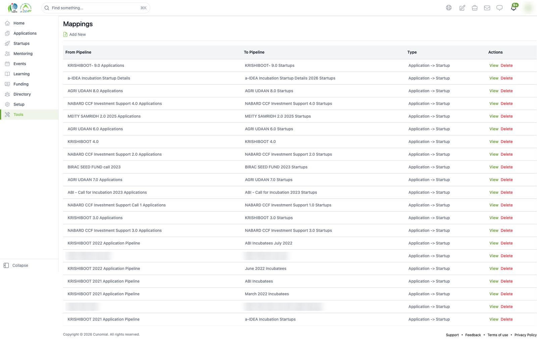Click the Startups rocket icon

pos(7,43)
